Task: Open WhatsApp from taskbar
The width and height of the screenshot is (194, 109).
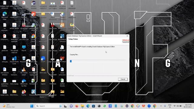Action: click(105, 106)
